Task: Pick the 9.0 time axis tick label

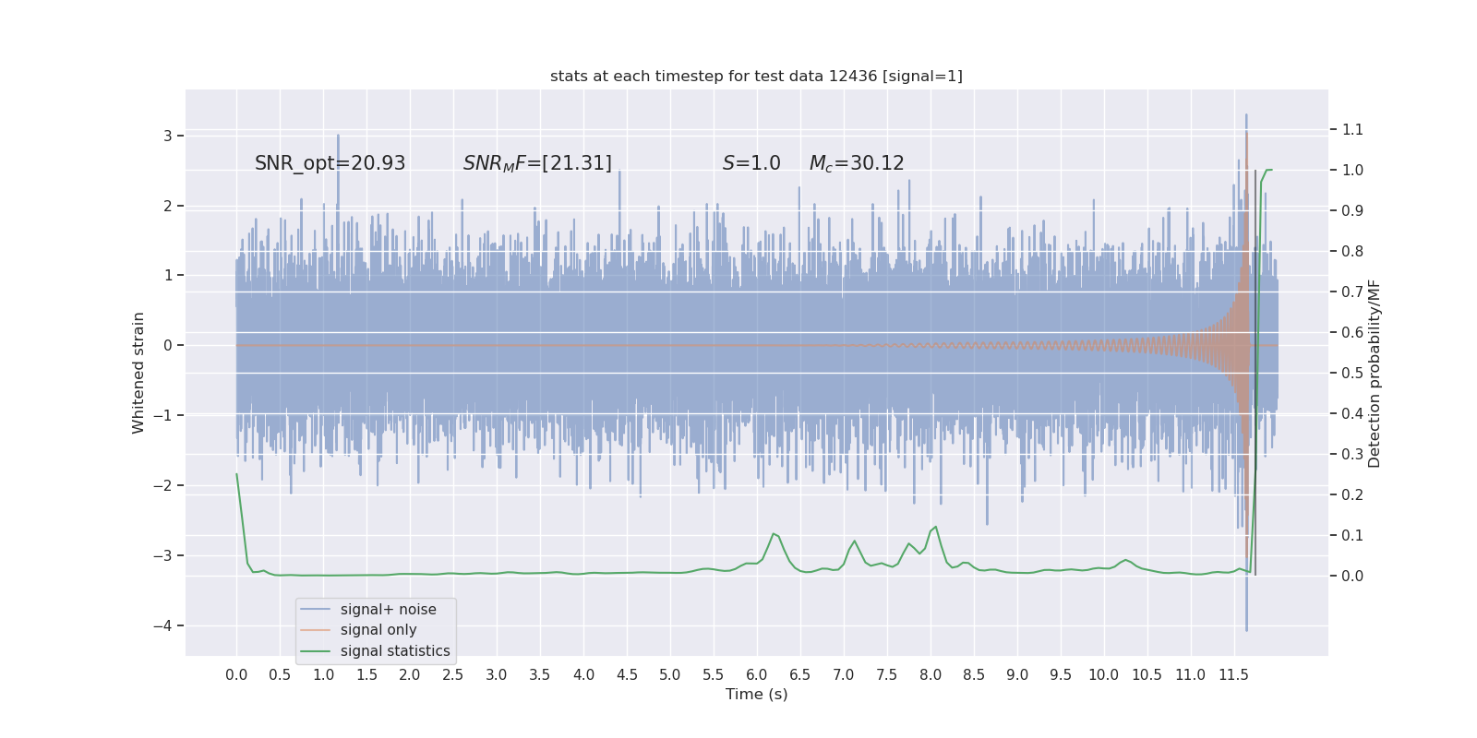Action: click(x=1017, y=674)
